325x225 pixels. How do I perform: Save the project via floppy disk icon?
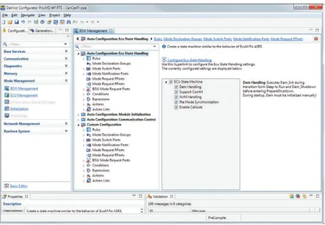pyautogui.click(x=17, y=22)
